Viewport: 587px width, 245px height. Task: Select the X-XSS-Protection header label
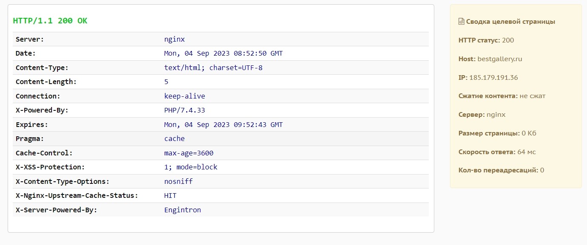point(50,167)
